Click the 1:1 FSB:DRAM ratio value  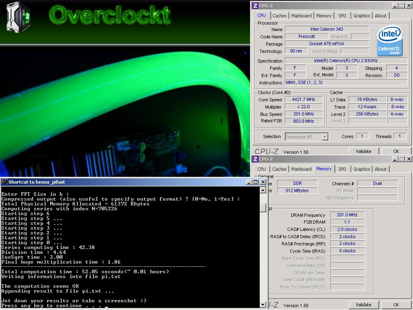(x=347, y=222)
